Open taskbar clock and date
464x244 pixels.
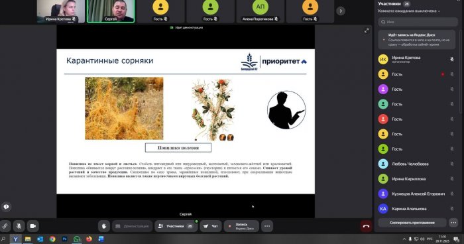(443, 239)
